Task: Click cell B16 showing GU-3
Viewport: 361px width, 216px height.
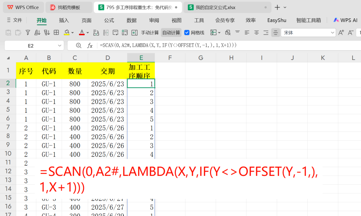Action: 49,207
